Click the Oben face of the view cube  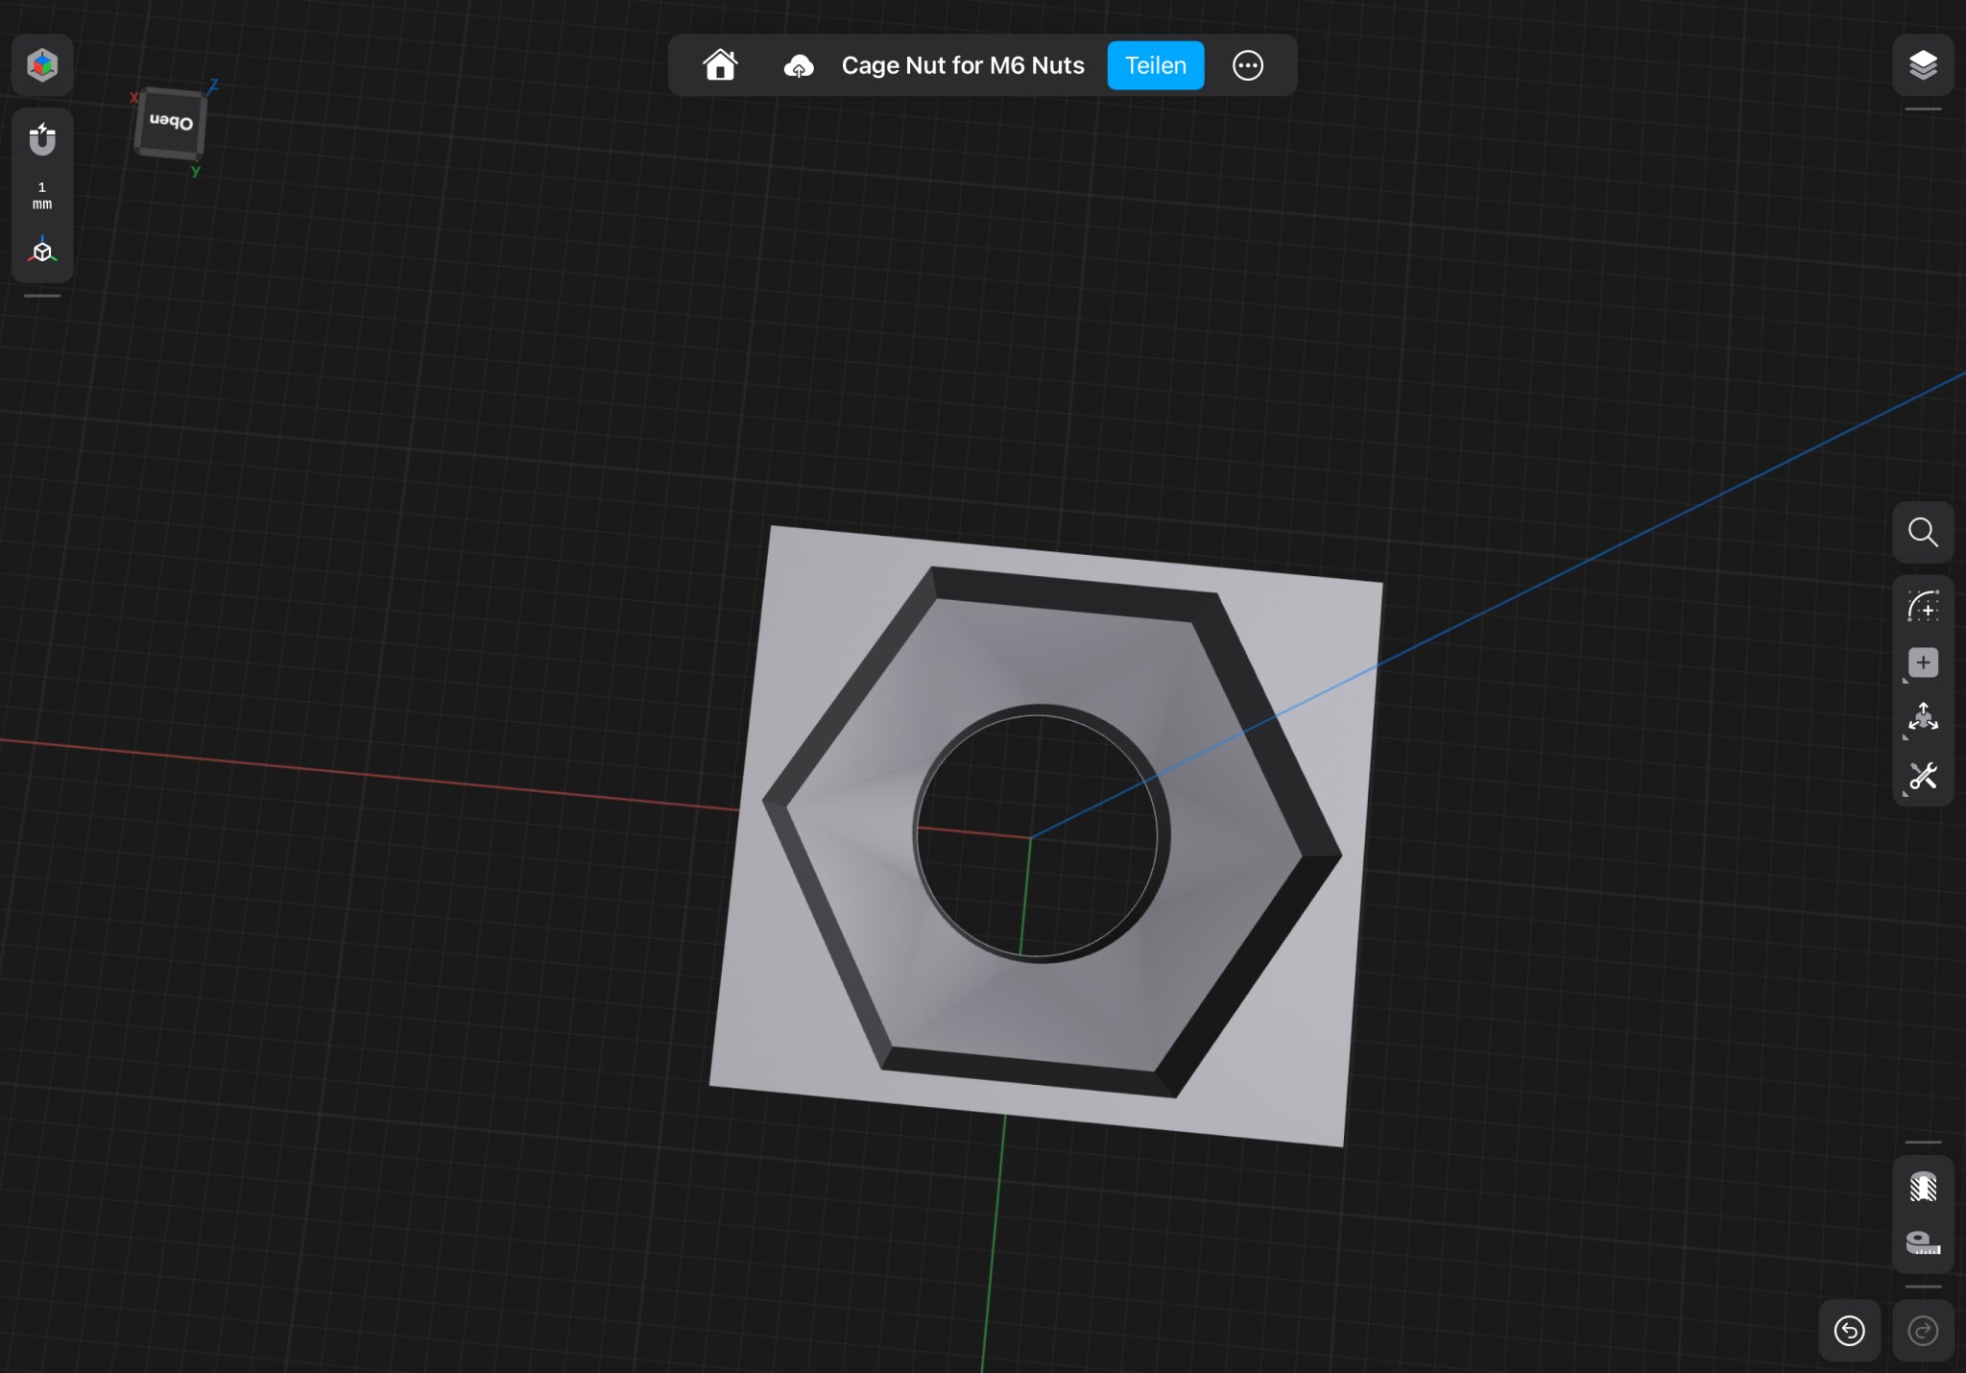click(x=171, y=123)
